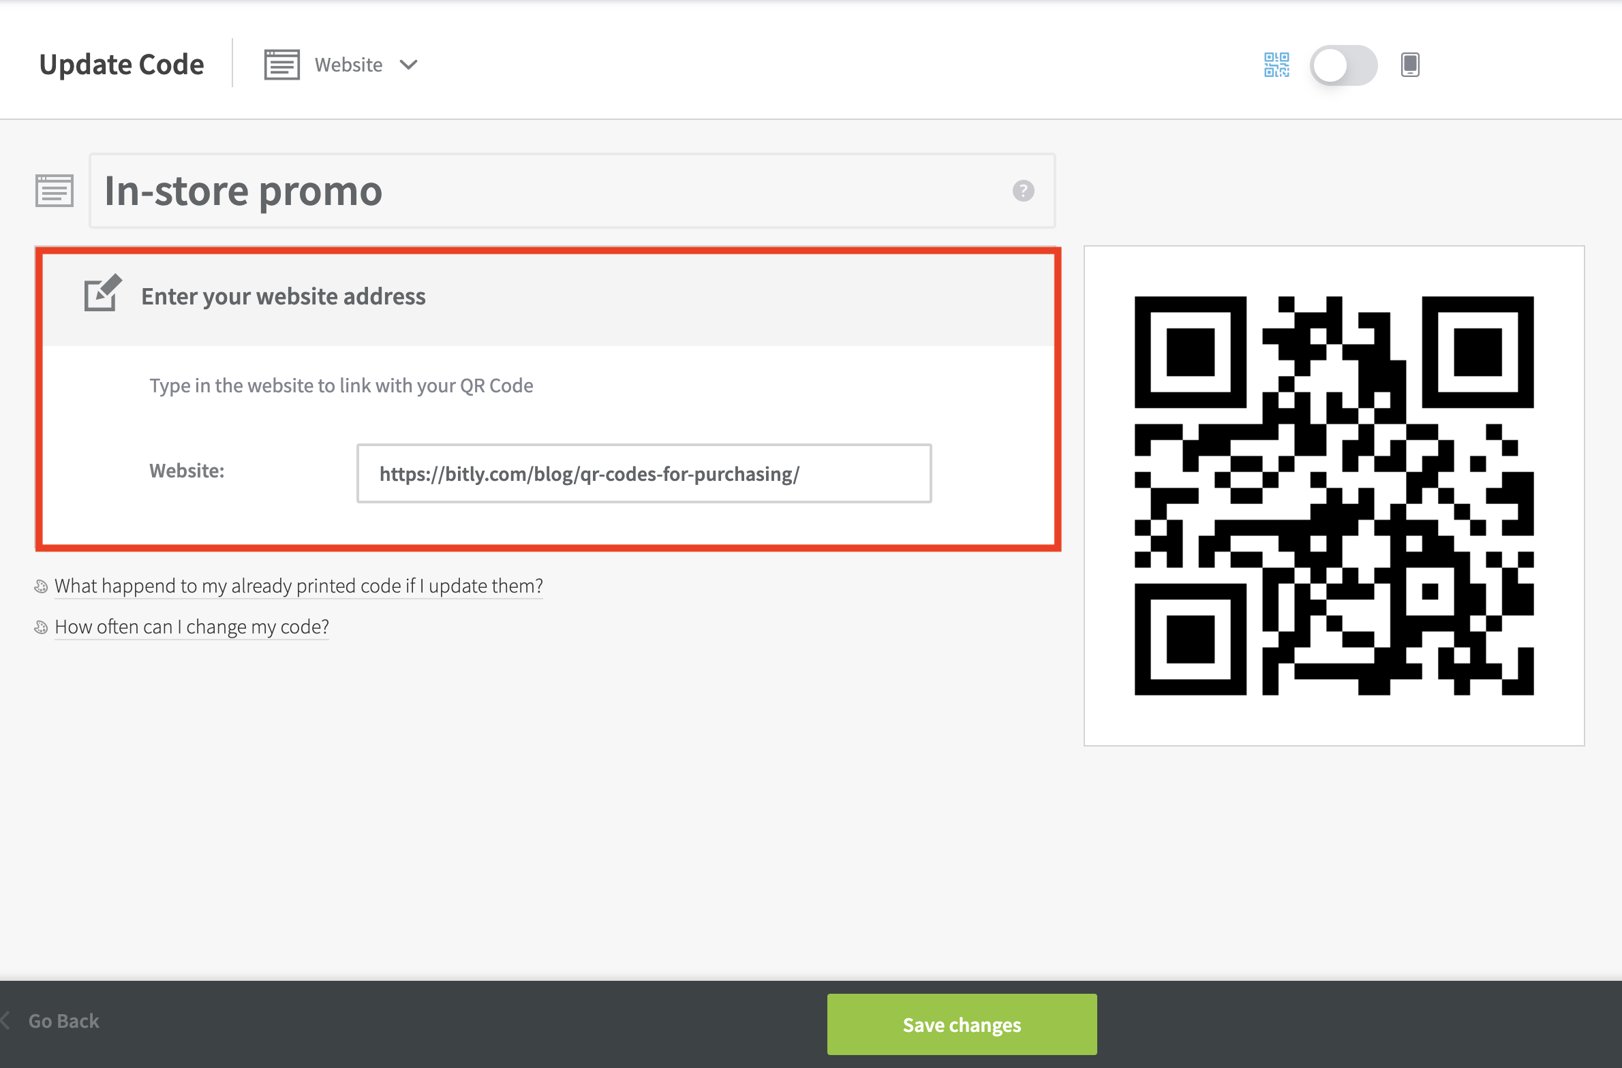Open 'What happend to my already printed code' link
1622x1068 pixels.
299,586
